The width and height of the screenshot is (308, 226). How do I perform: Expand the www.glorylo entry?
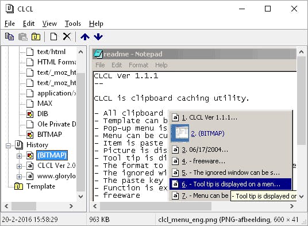[x=19, y=177]
